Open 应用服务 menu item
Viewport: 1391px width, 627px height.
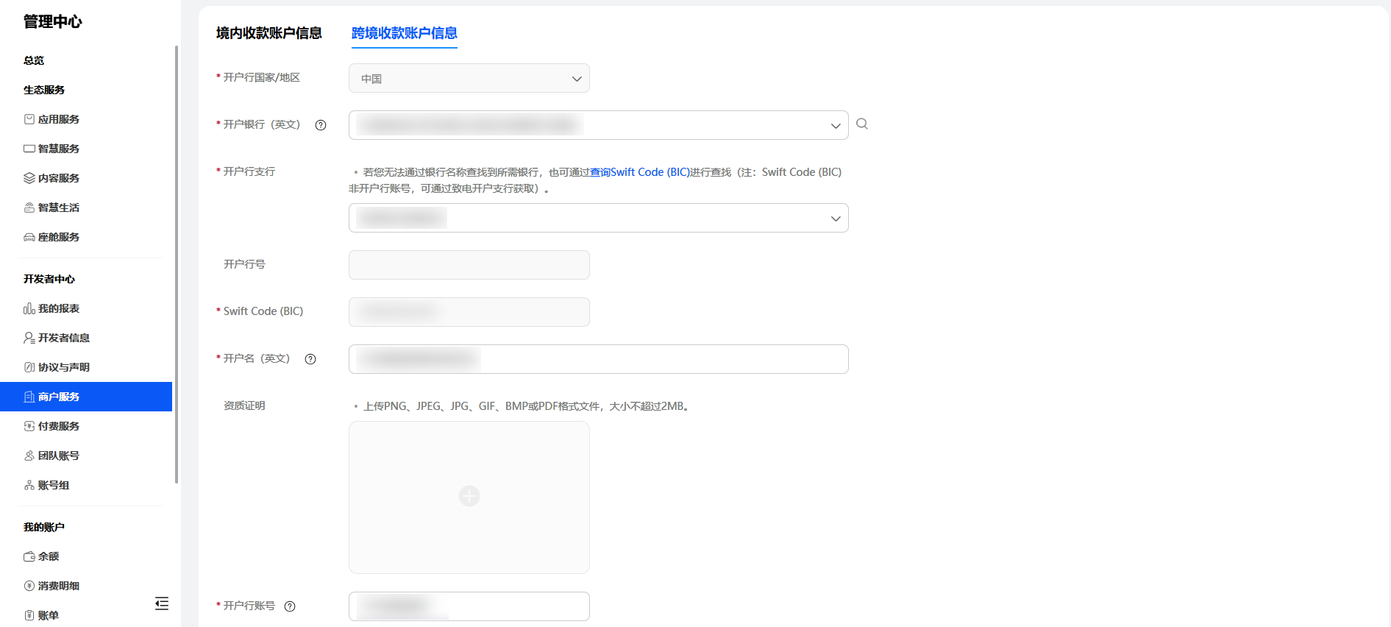pos(59,119)
